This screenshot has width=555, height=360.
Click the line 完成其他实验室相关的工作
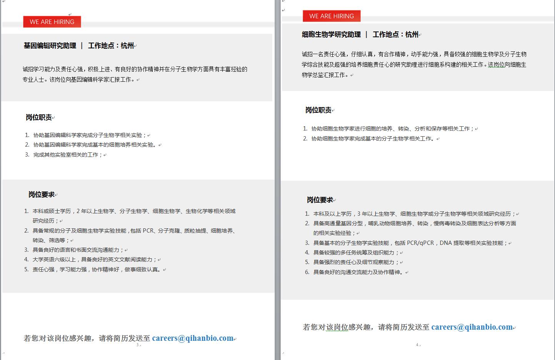point(68,155)
